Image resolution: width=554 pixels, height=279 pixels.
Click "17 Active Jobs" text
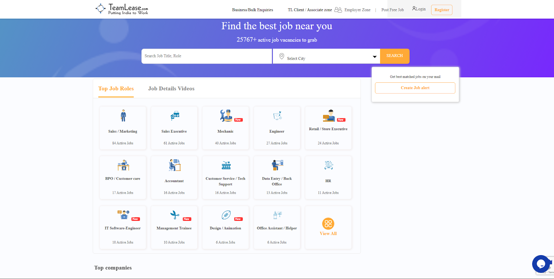[x=123, y=193]
